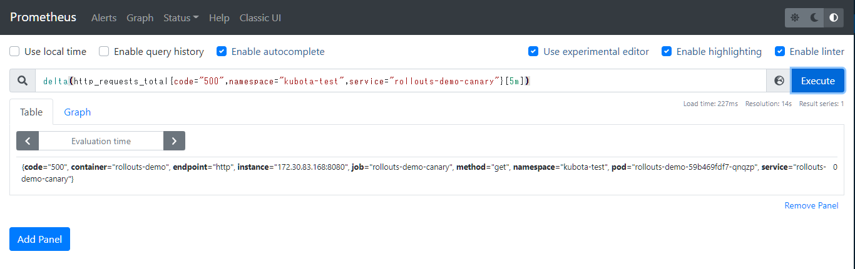This screenshot has width=855, height=269.
Task: Click the Execute button
Action: pyautogui.click(x=818, y=81)
